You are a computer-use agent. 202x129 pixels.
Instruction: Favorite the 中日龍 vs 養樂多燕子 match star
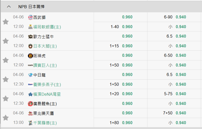coord(6,79)
